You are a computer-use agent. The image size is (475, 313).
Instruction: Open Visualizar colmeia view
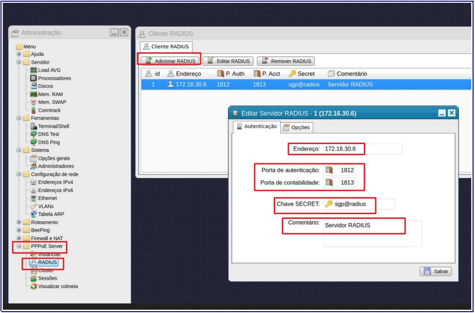tap(57, 286)
